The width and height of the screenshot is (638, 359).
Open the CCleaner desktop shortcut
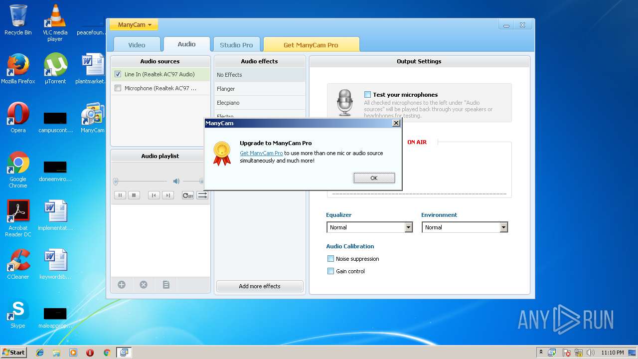click(18, 264)
